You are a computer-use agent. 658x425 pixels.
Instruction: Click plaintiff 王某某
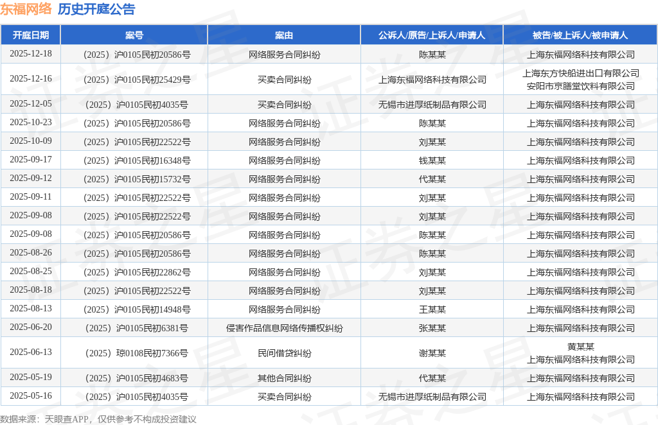point(432,309)
